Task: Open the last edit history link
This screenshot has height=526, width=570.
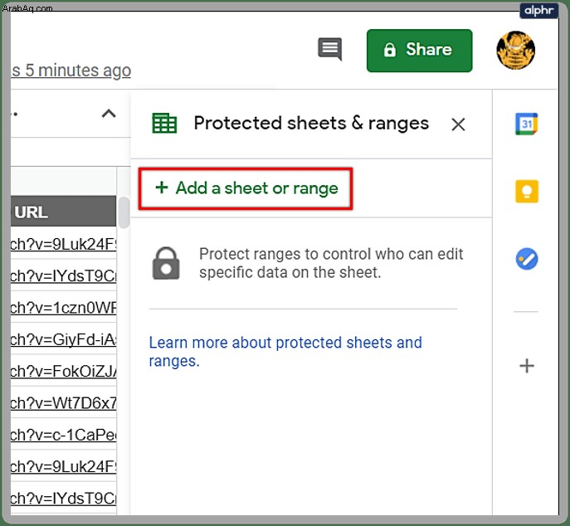Action: click(x=71, y=71)
